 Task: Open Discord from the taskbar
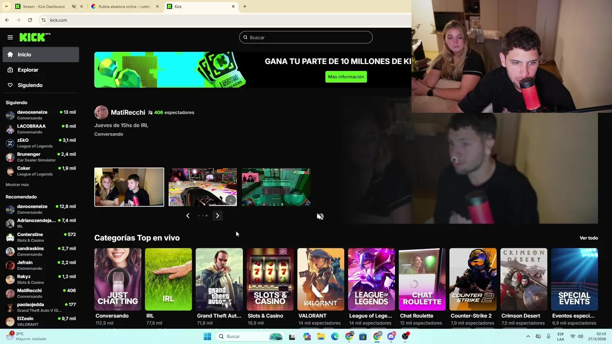pos(391,336)
